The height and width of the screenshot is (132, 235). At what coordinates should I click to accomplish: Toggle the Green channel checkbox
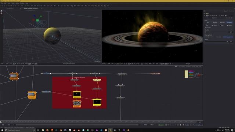(213, 25)
